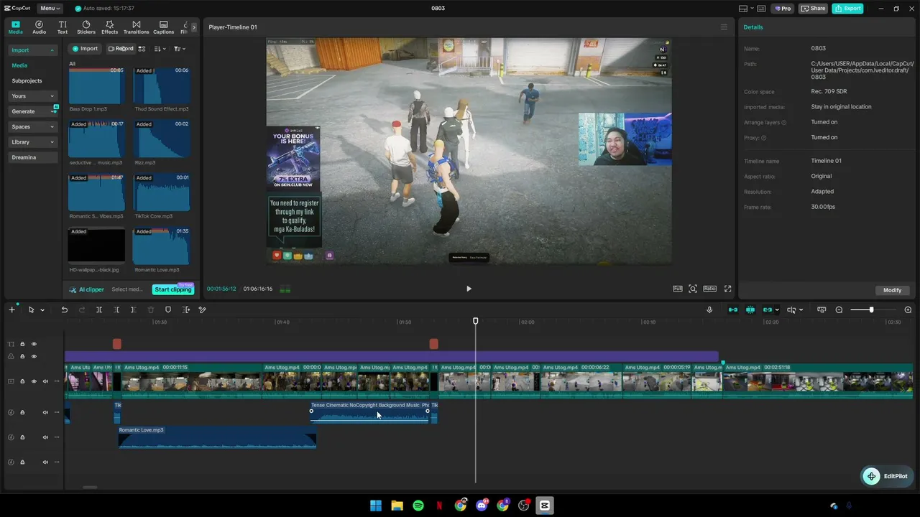Click the Full preview quality button
The image size is (920, 517).
(677, 289)
